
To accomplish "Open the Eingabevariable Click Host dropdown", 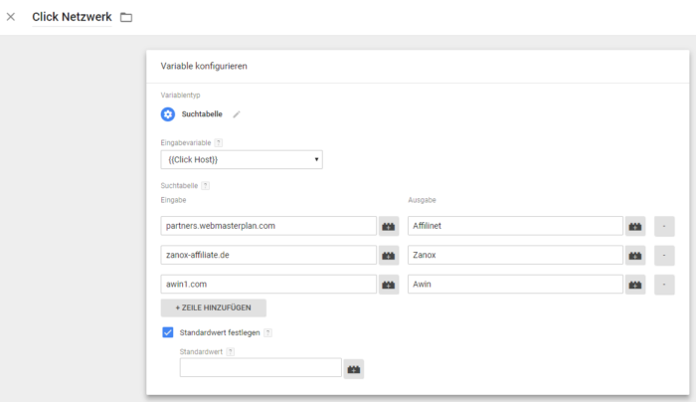I will coord(241,159).
